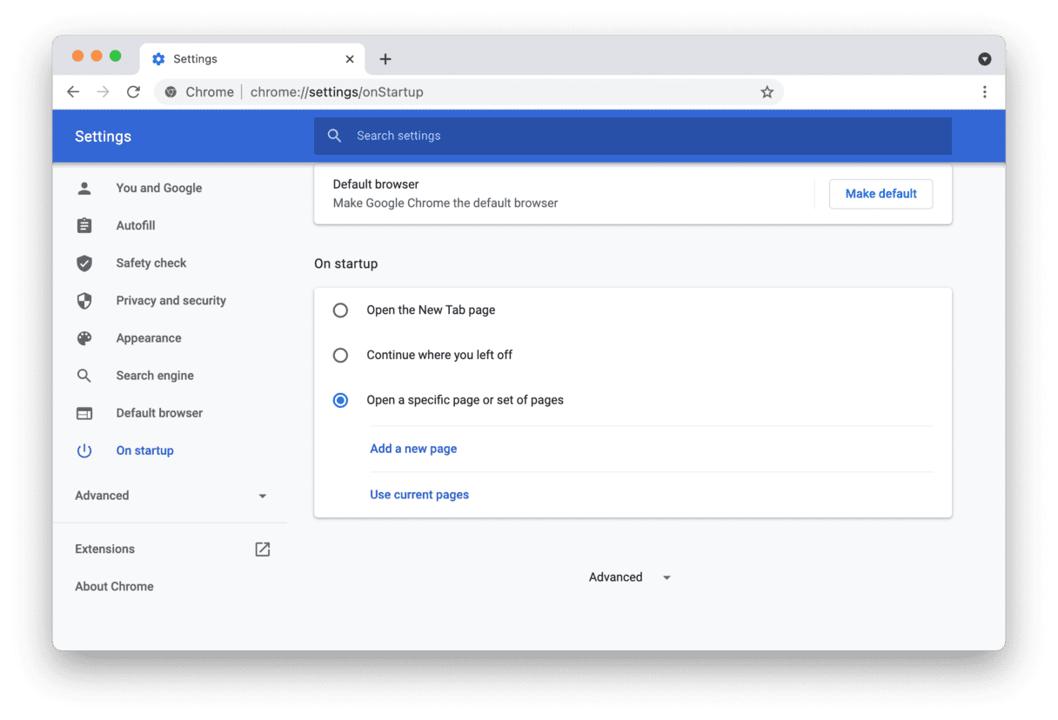Screen dimensions: 1058x720
Task: Open Appearance settings
Action: (149, 338)
